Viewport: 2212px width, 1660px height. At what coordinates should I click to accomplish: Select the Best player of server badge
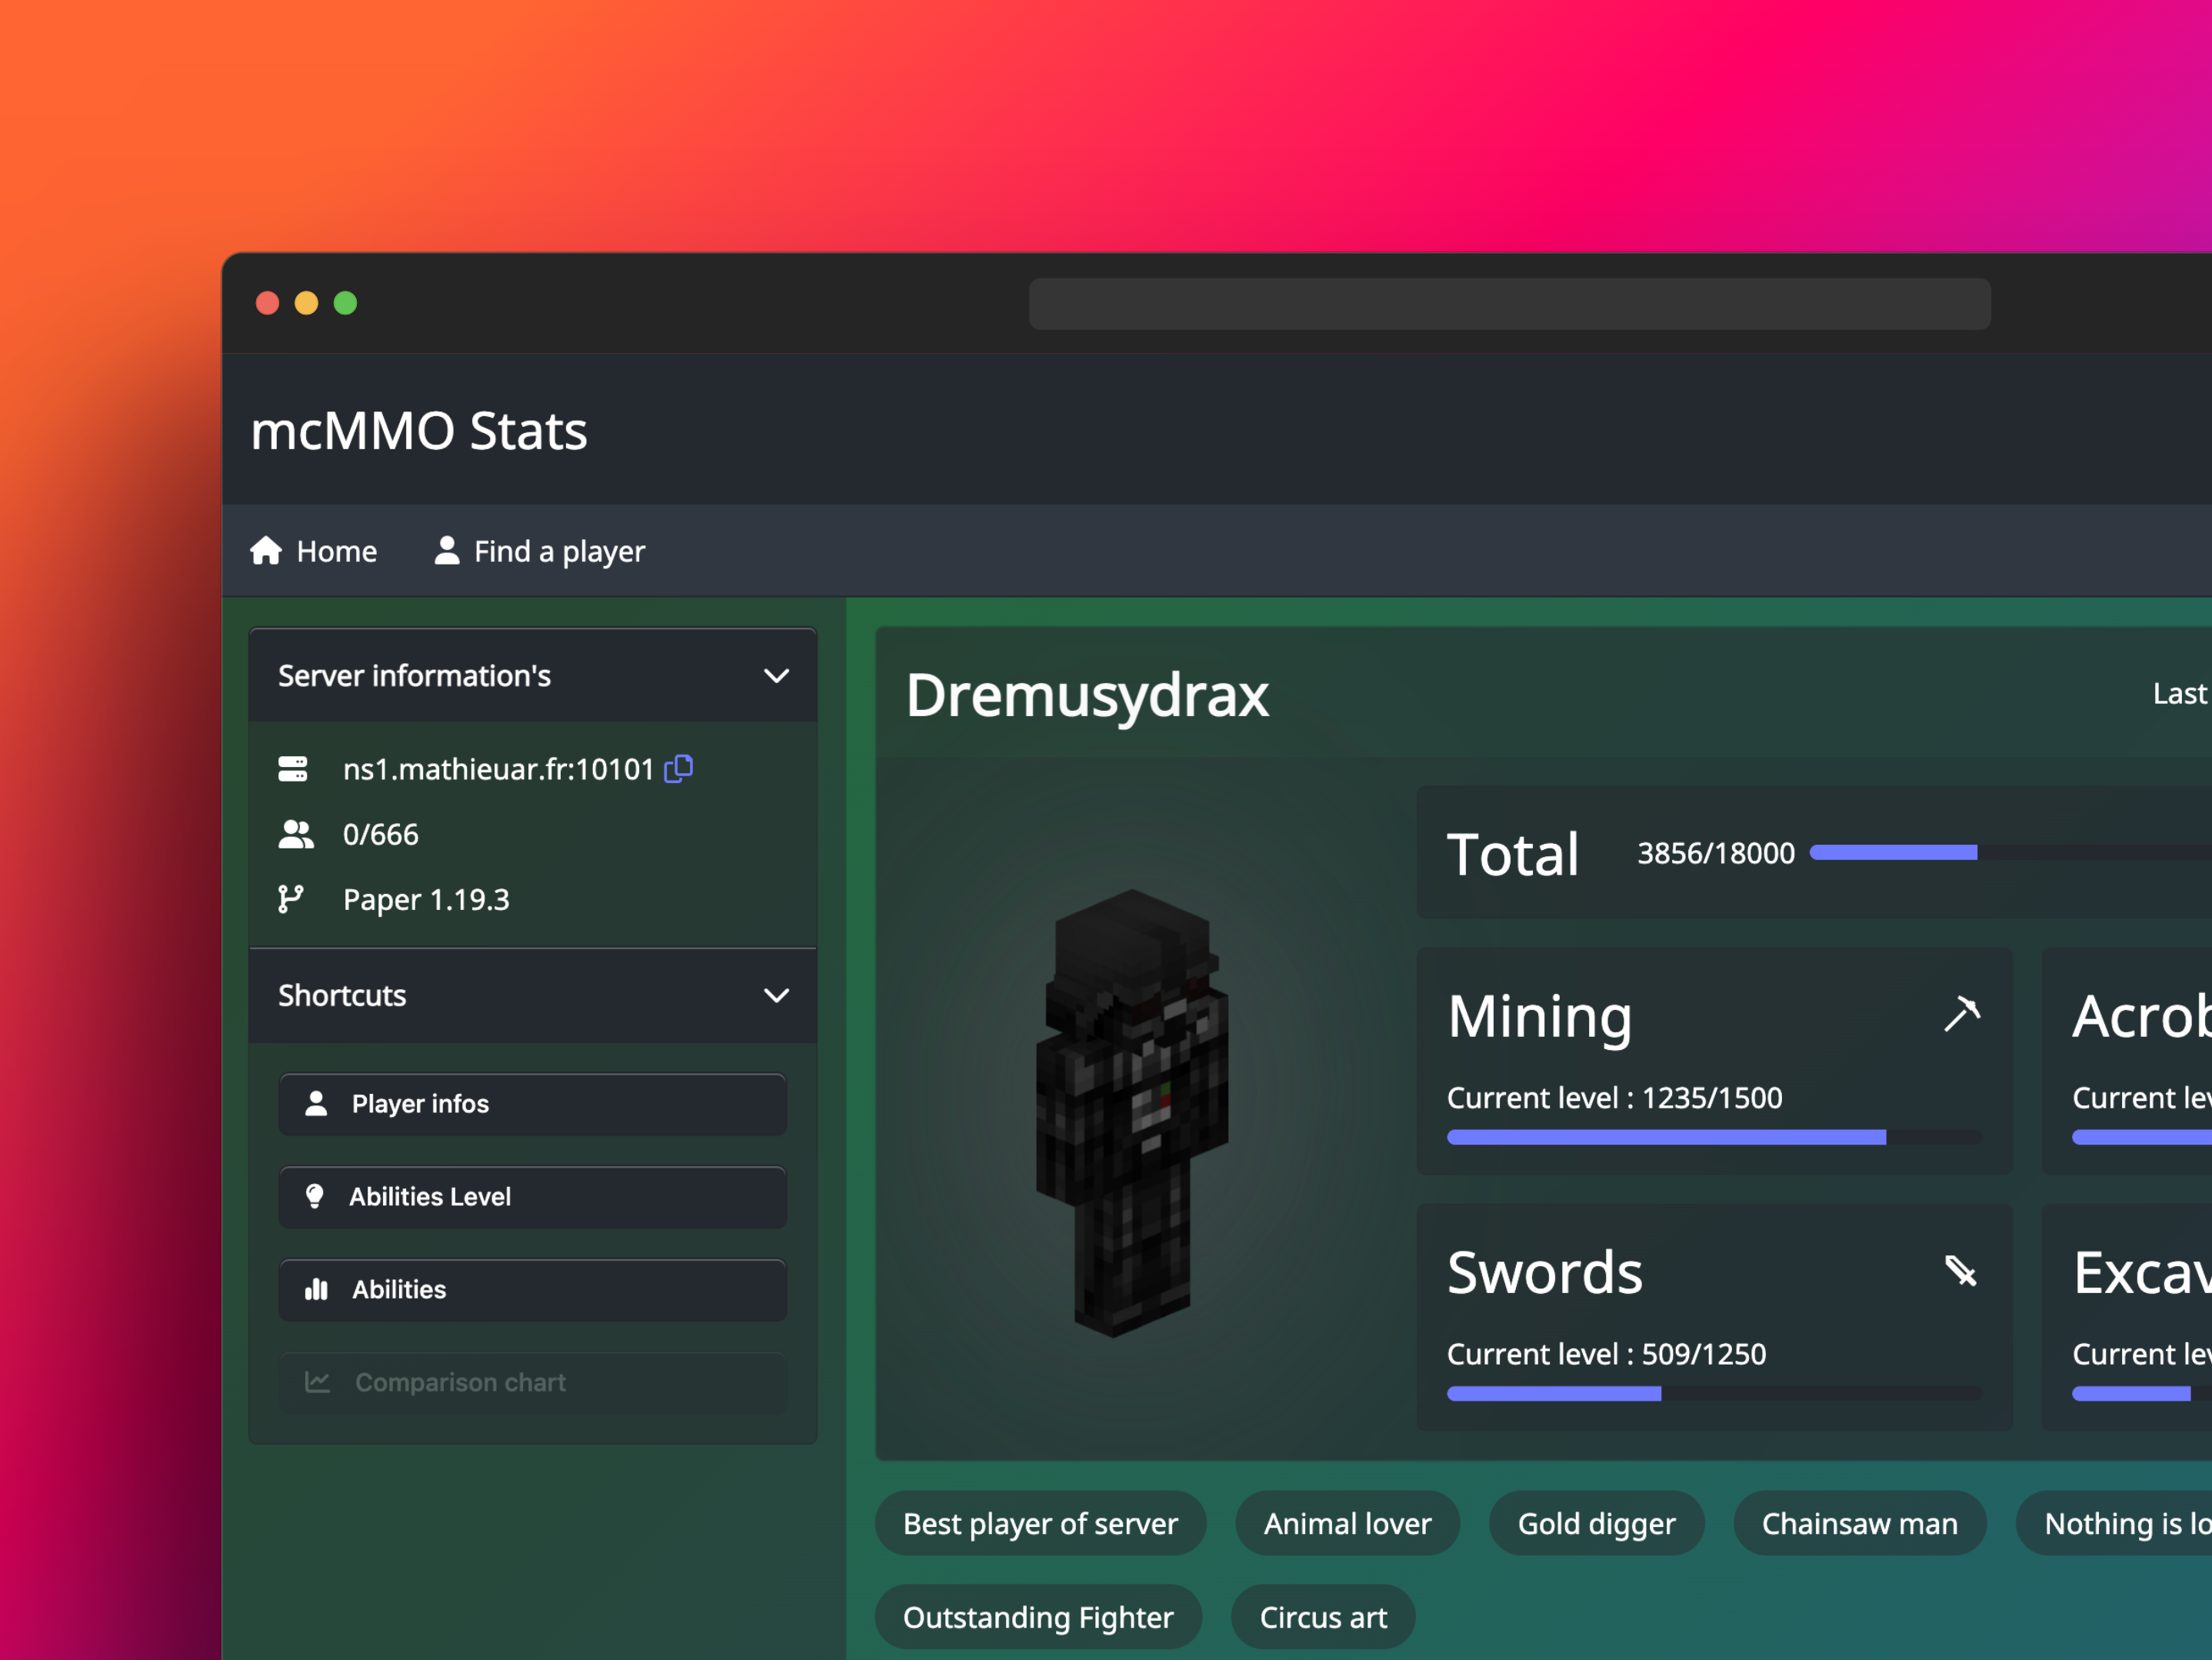coord(1040,1523)
